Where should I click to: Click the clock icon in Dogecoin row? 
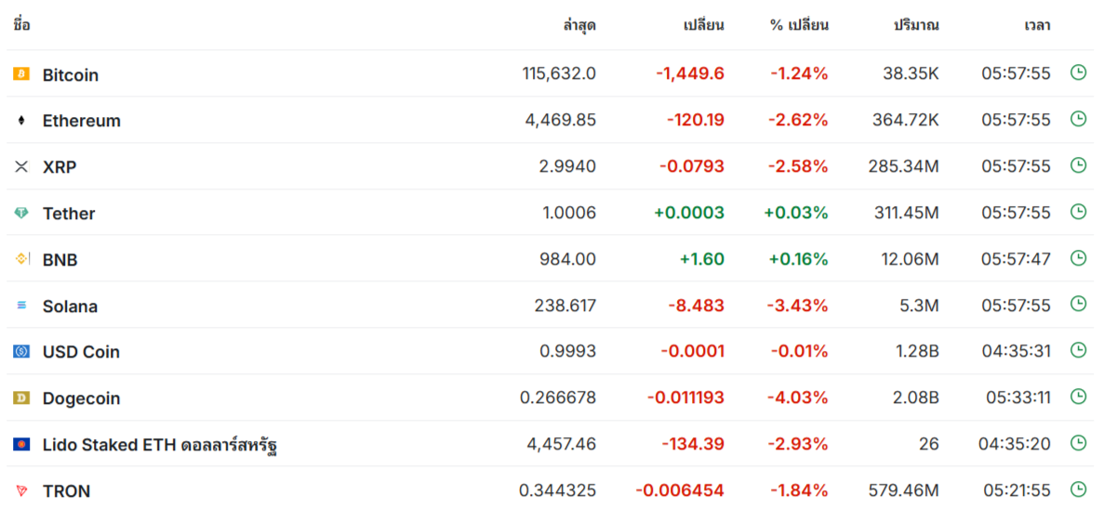1078,397
